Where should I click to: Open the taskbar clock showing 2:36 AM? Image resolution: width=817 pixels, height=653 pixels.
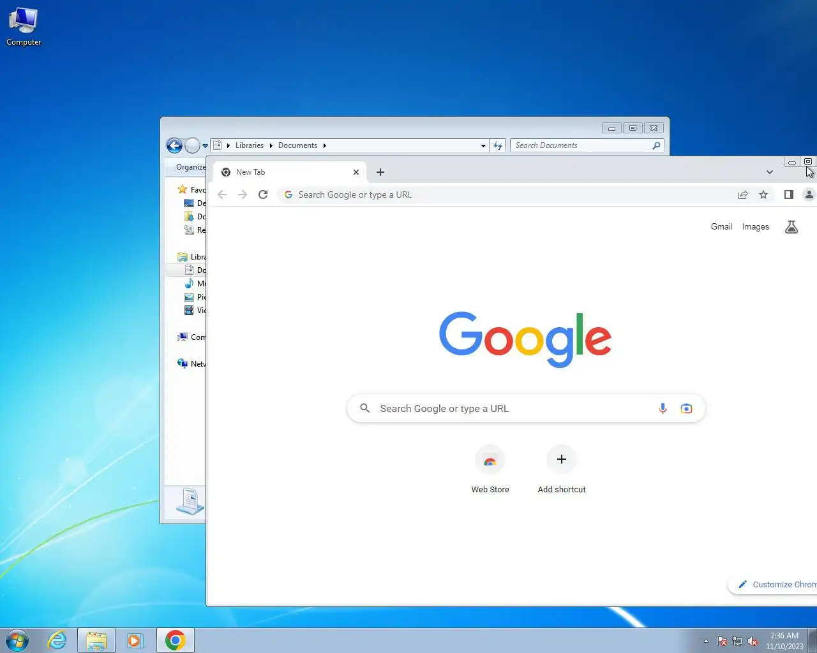(x=784, y=641)
